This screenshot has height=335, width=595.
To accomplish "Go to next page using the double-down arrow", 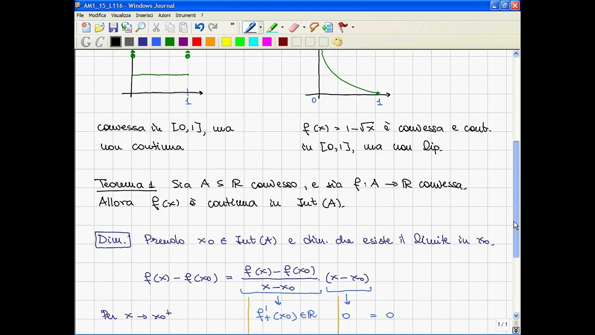I will [516, 330].
